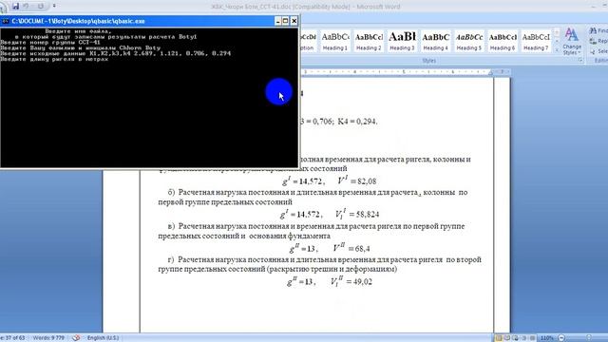Click the console line containing CCT-41 group
Screen dimensions: 608x342
(50, 42)
